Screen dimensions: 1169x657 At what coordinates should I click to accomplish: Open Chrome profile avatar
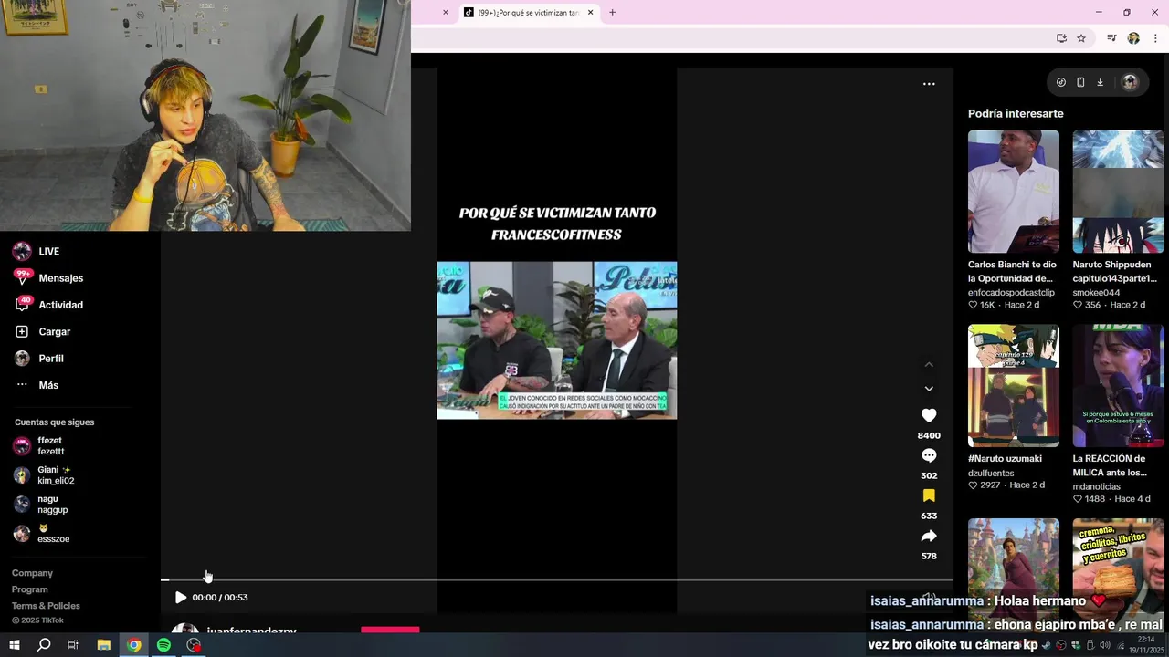coord(1133,38)
